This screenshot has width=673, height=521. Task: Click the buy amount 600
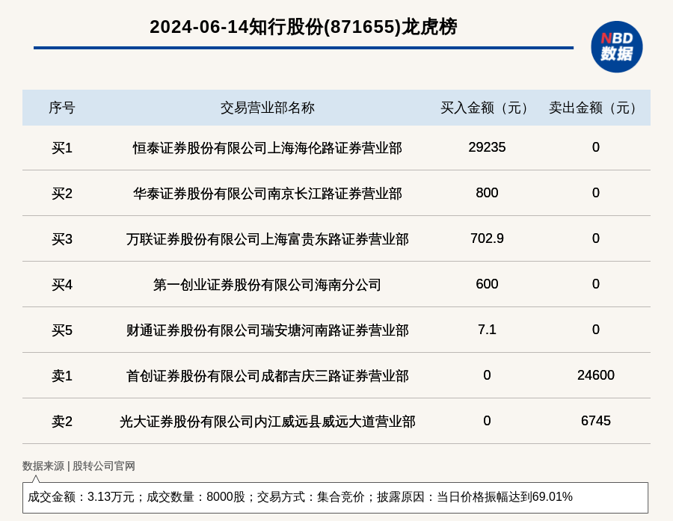487,284
